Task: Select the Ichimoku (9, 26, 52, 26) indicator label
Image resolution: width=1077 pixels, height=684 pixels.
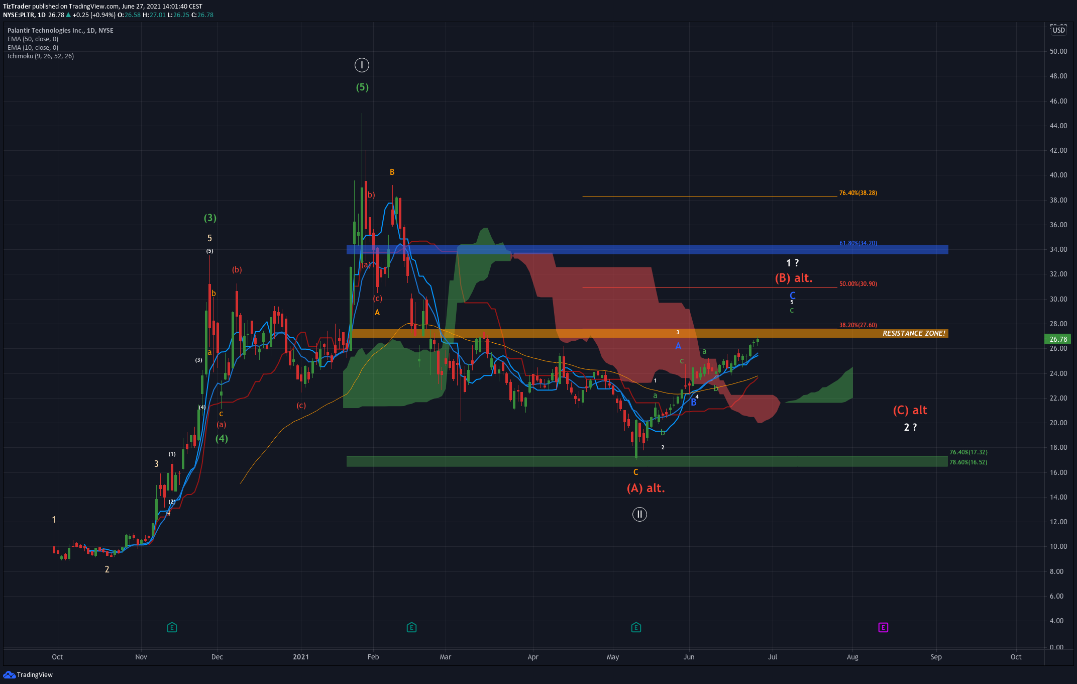Action: click(41, 56)
